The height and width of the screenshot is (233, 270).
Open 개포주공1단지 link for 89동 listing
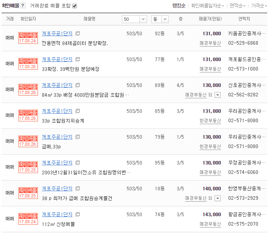coord(57,85)
